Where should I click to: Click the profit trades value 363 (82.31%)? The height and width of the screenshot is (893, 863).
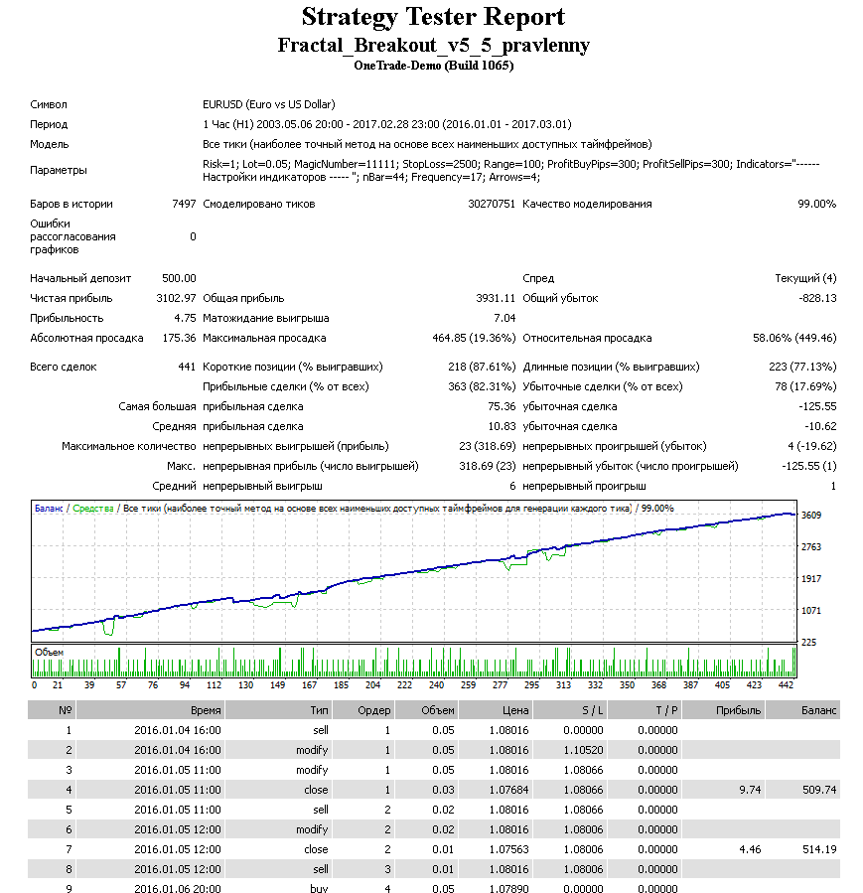(x=482, y=386)
